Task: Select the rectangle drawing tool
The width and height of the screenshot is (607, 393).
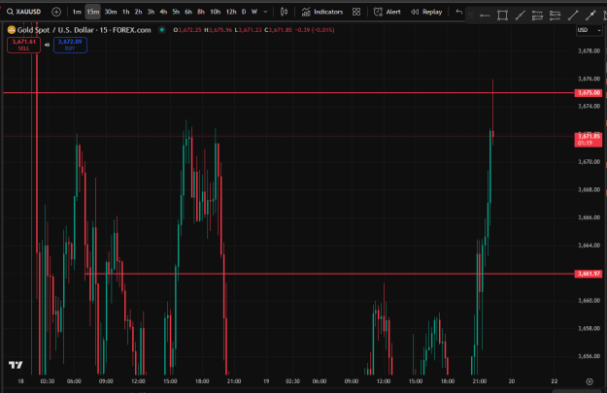Action: click(x=502, y=16)
